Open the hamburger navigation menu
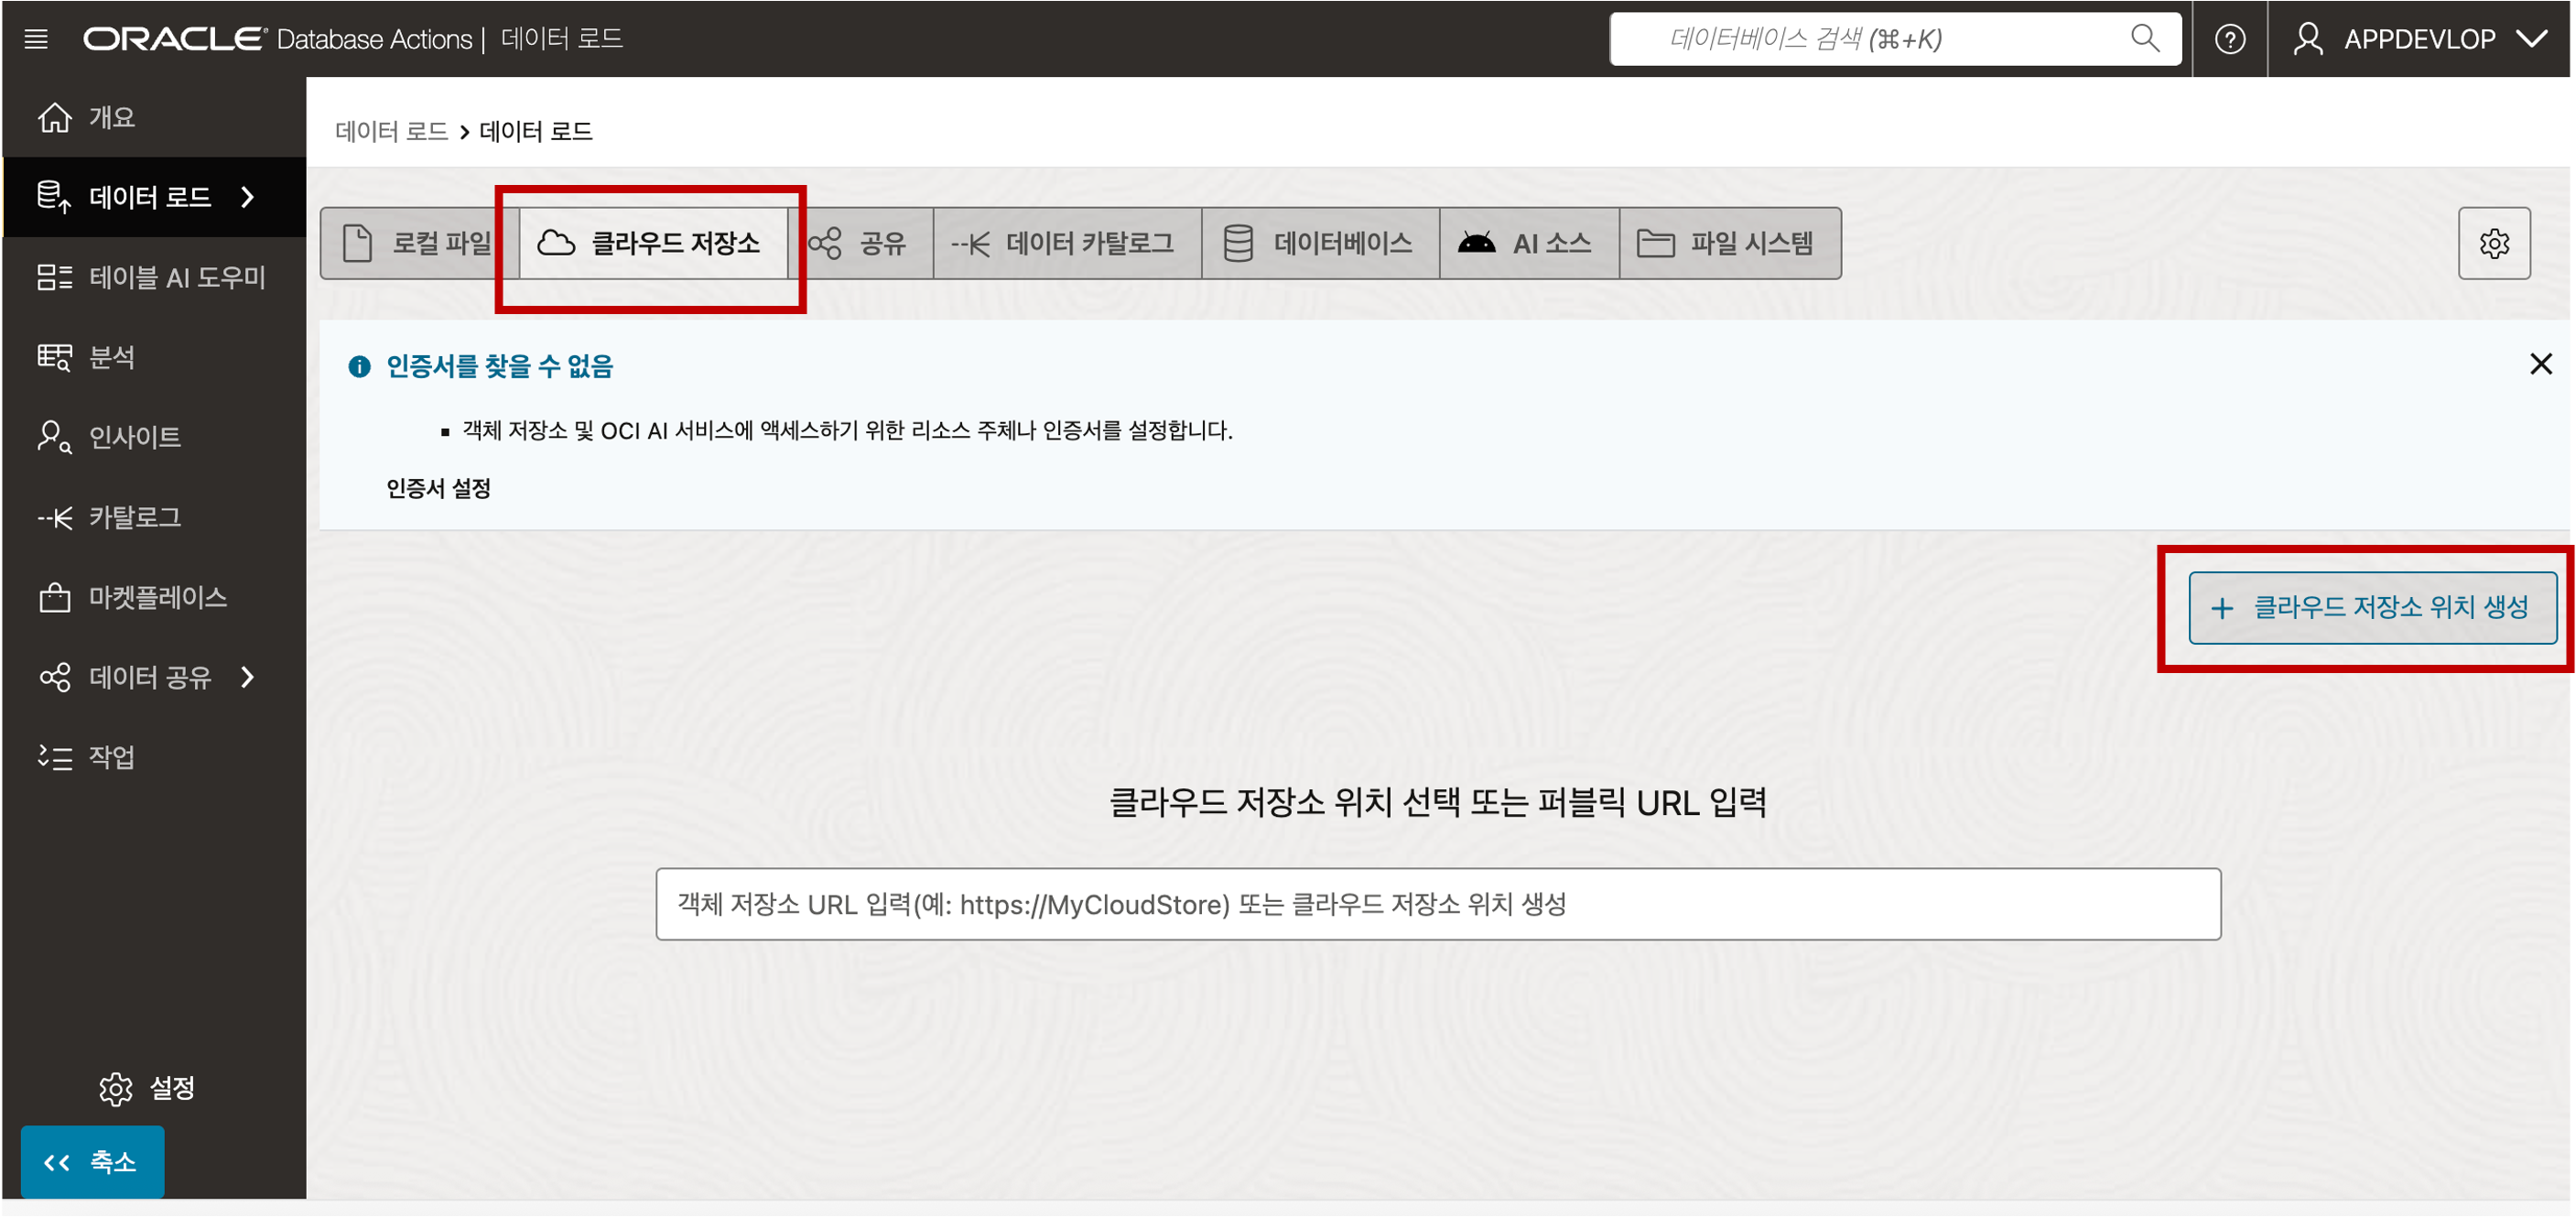This screenshot has width=2576, height=1217. (36, 39)
